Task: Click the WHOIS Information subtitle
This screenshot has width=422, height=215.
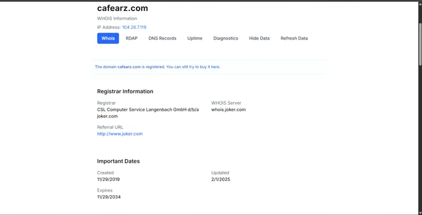Action: click(x=117, y=19)
